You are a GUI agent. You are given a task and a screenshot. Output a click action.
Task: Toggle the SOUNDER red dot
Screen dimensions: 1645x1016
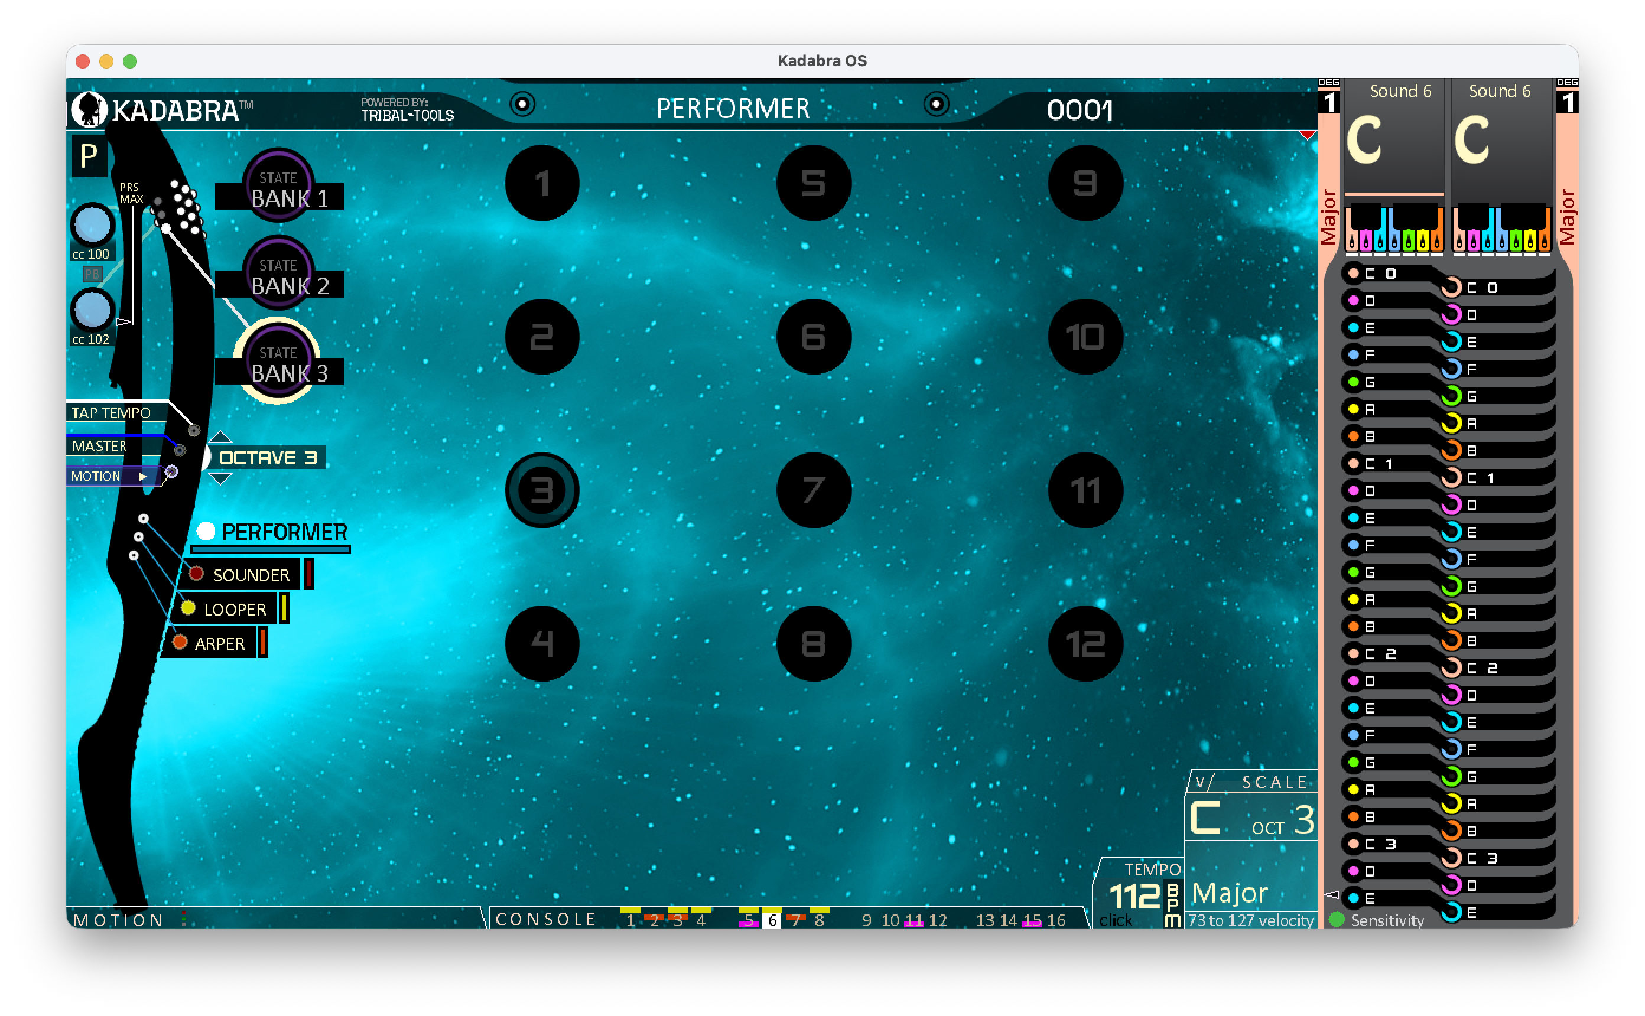196,574
